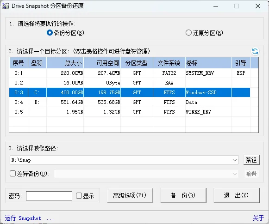Screen dimensions: 269x224
Task: Click the C: drive letter cell
Action: click(x=37, y=92)
